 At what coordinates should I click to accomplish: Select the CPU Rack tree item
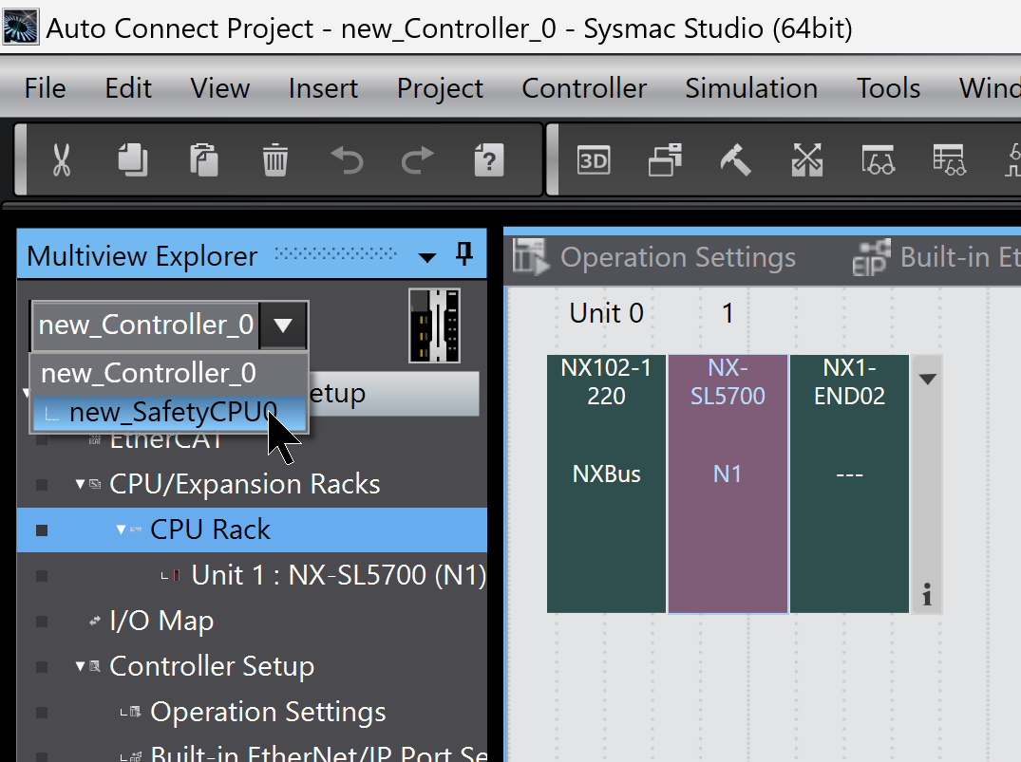[x=252, y=530]
